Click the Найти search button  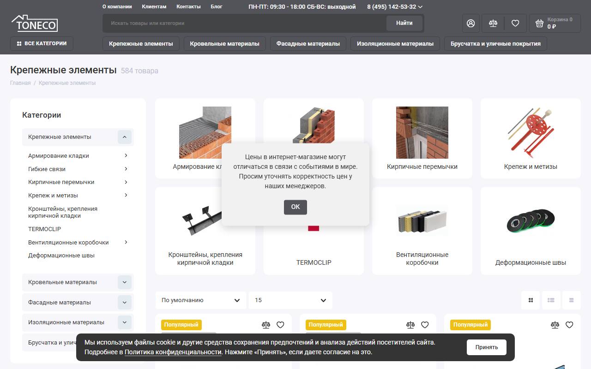point(404,23)
